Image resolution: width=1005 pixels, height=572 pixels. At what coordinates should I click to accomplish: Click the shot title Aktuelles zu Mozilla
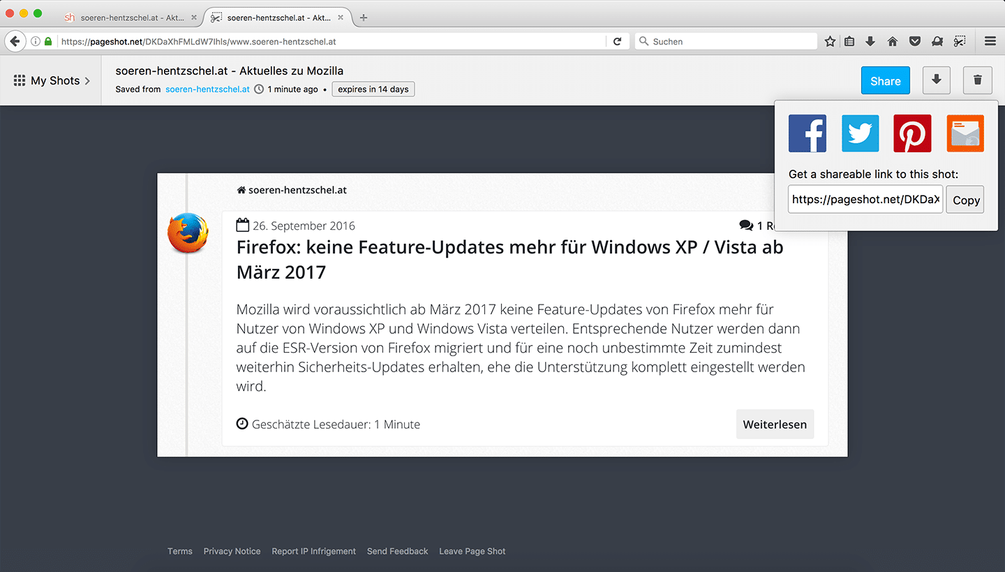230,71
